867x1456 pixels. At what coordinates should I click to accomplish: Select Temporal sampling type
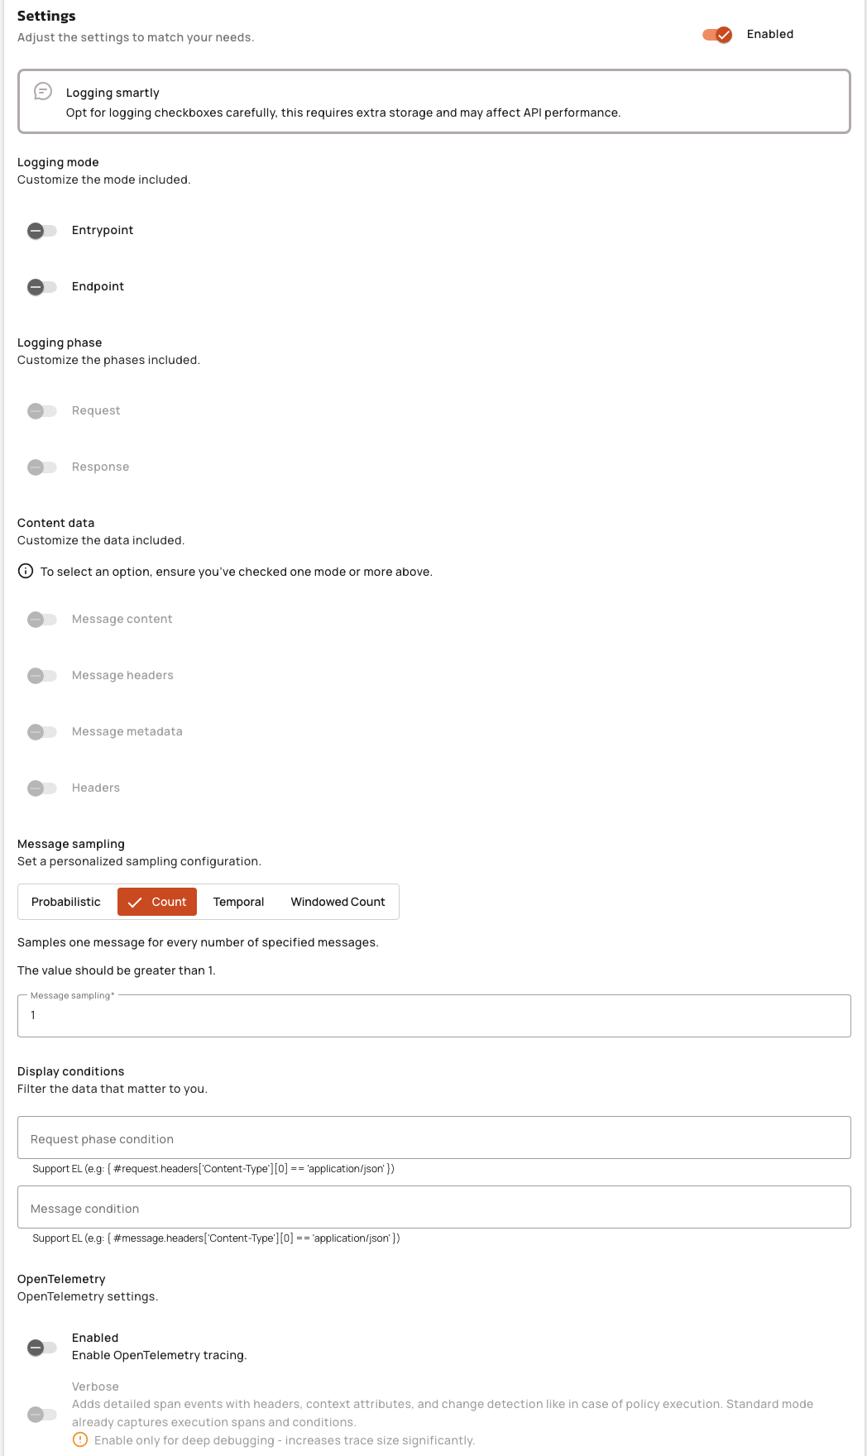pos(238,903)
